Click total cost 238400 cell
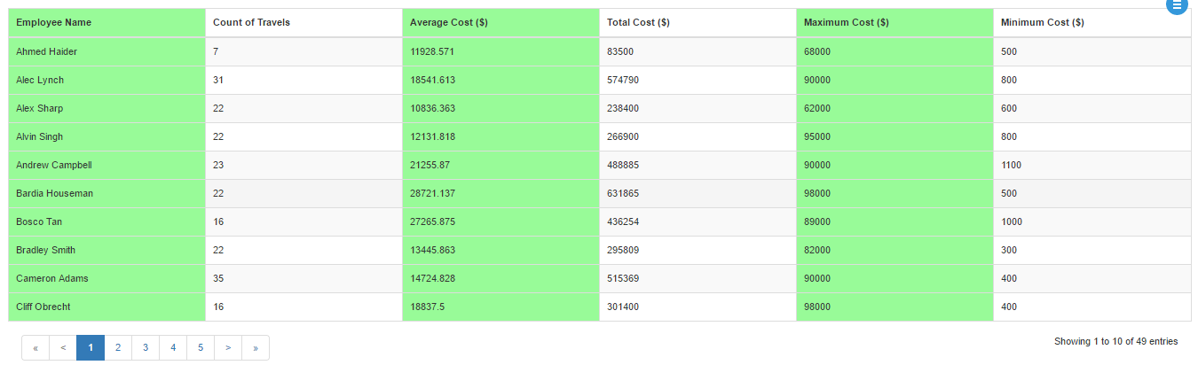This screenshot has width=1198, height=365. [x=698, y=109]
